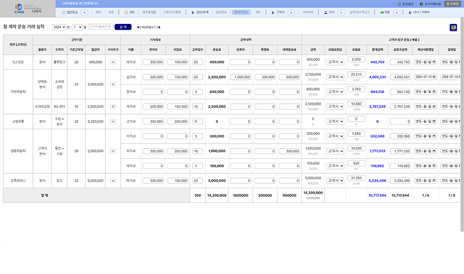Viewport: 464px width, 274px height.
Task: Click the CMS 나르샤 logo
Action: click(x=28, y=8)
